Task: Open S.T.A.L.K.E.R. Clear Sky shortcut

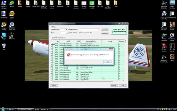Action: (164, 15)
